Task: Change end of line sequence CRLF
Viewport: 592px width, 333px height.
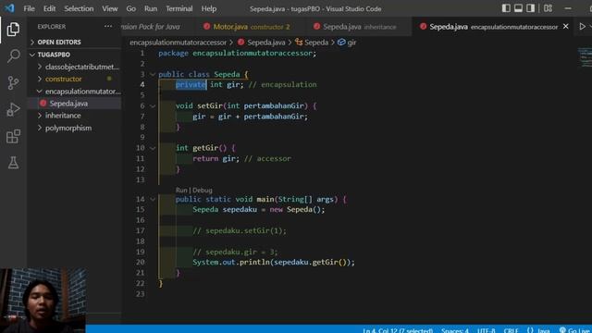Action: pyautogui.click(x=511, y=330)
